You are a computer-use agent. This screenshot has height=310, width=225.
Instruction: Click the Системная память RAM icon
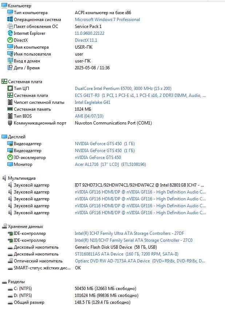pyautogui.click(x=10, y=109)
